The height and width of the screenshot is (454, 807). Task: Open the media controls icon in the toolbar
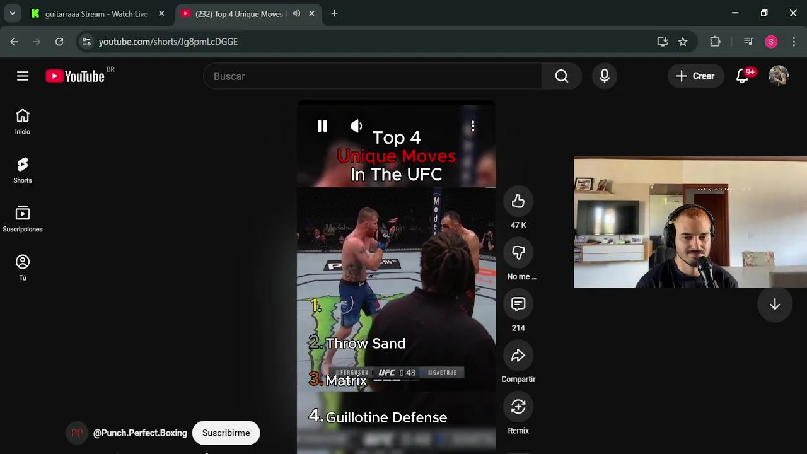[x=748, y=42]
